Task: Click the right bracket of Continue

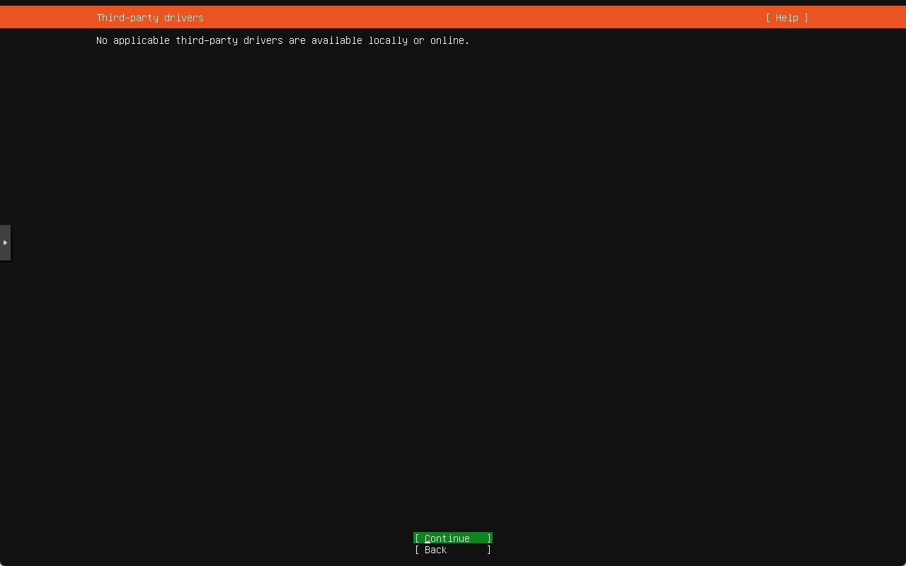Action: 488,538
